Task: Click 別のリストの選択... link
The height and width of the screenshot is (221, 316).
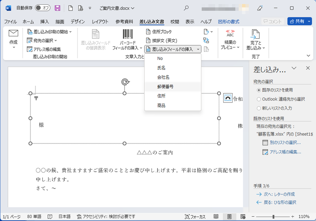Action: (x=285, y=143)
